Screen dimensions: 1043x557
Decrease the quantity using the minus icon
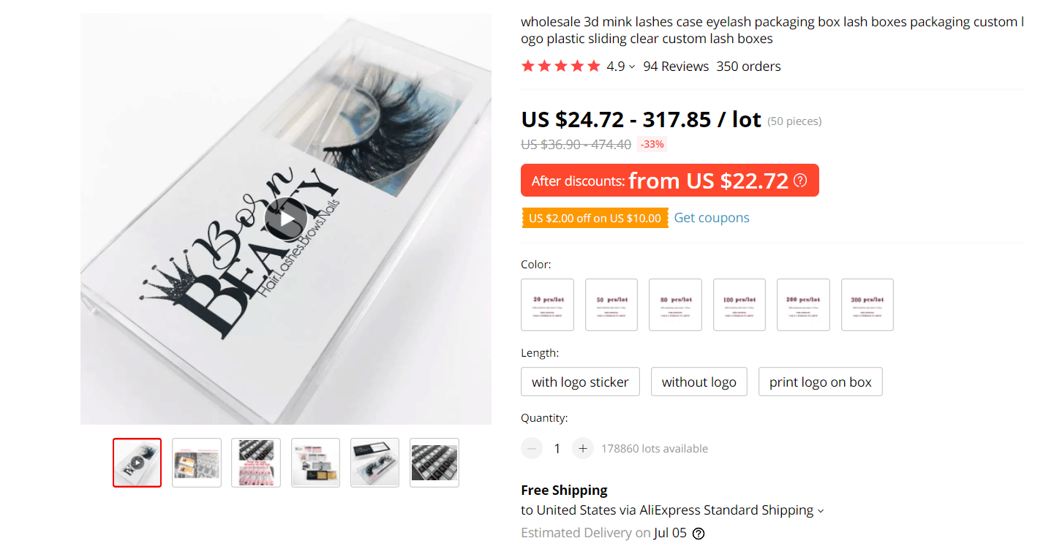(532, 448)
